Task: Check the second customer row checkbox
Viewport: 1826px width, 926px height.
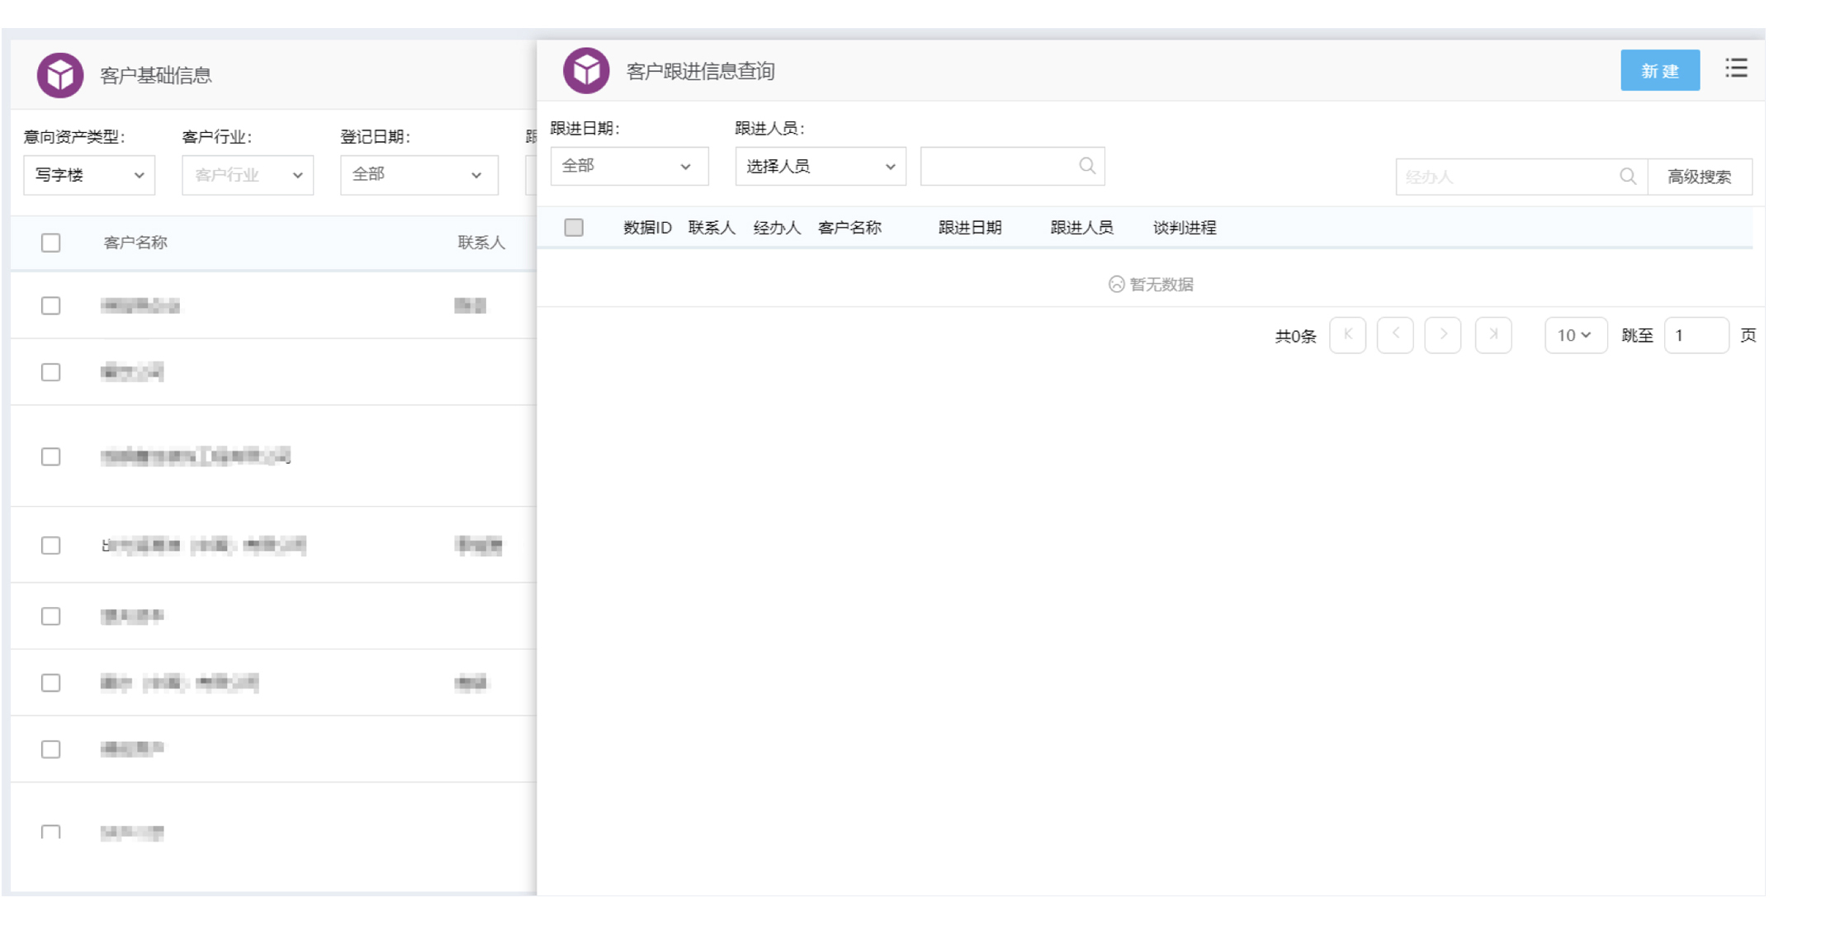Action: tap(51, 372)
